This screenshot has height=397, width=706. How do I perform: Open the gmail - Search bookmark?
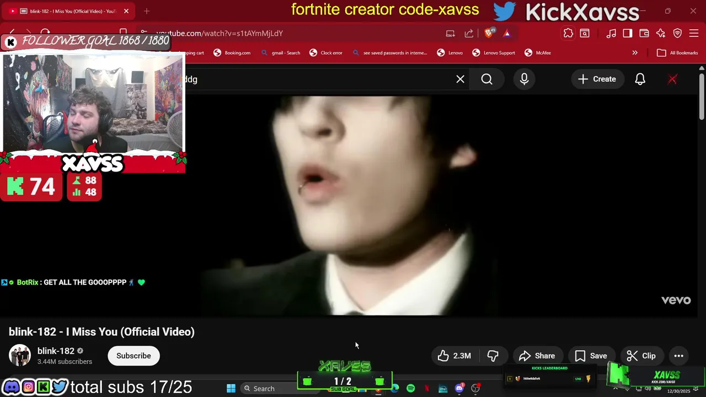point(281,53)
